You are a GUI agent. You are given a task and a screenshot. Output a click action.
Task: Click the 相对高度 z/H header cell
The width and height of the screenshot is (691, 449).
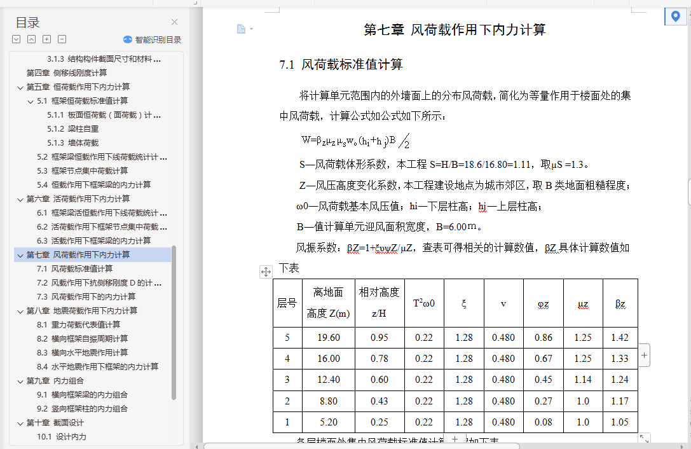380,303
